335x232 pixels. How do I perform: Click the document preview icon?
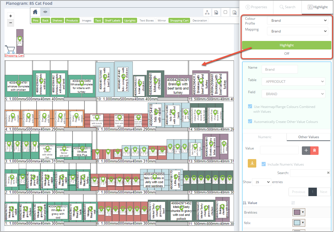tap(234, 12)
